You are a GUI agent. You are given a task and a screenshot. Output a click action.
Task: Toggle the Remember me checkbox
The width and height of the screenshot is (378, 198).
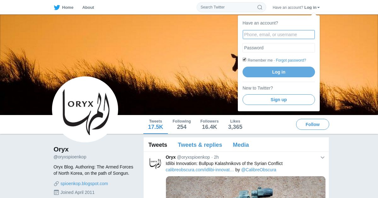point(244,60)
